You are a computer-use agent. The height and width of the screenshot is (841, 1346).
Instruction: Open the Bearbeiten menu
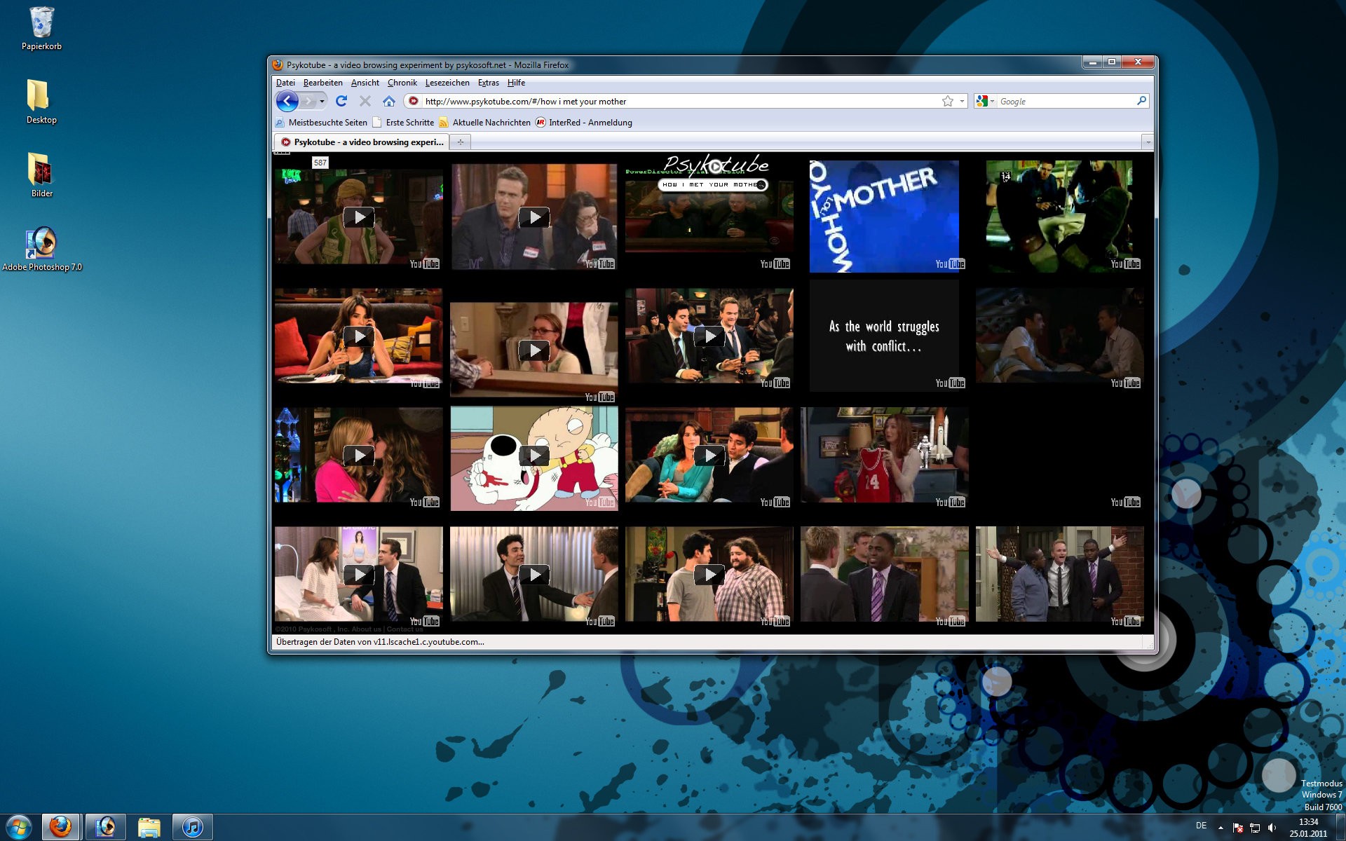322,83
